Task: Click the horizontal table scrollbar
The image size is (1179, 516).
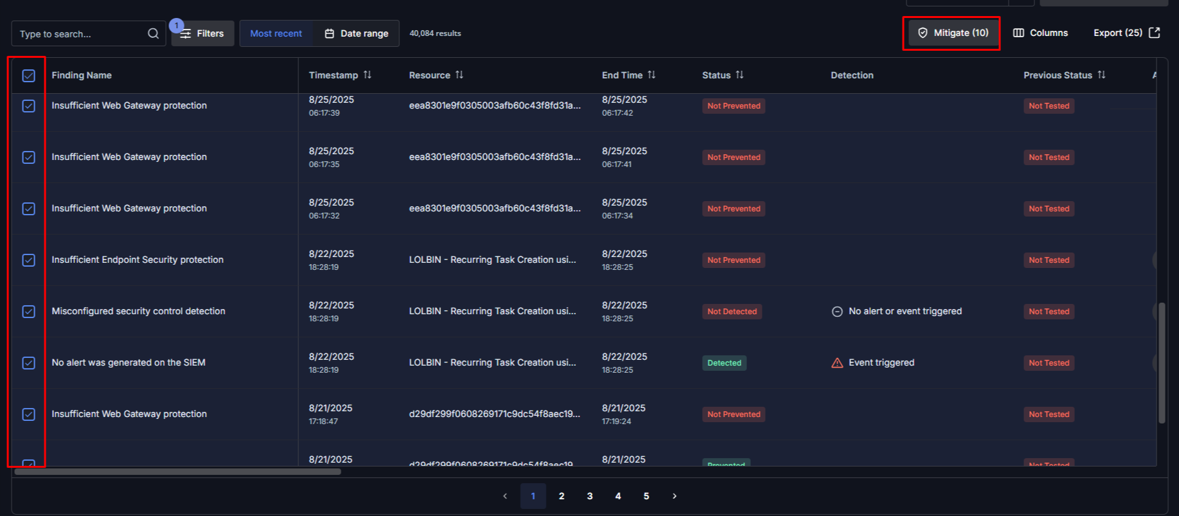Action: click(x=177, y=472)
